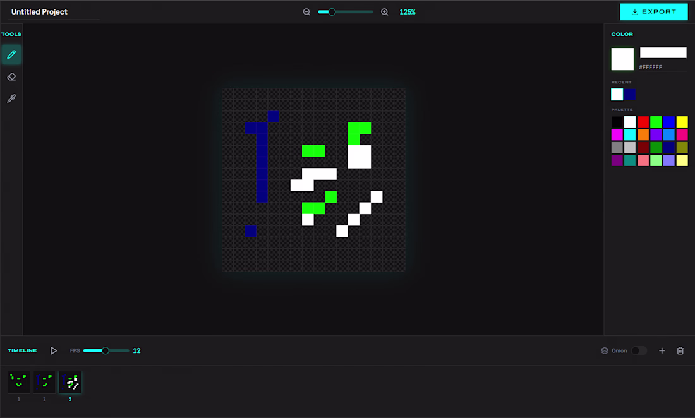Pick the recent white color swatch
Image resolution: width=695 pixels, height=418 pixels.
[617, 94]
